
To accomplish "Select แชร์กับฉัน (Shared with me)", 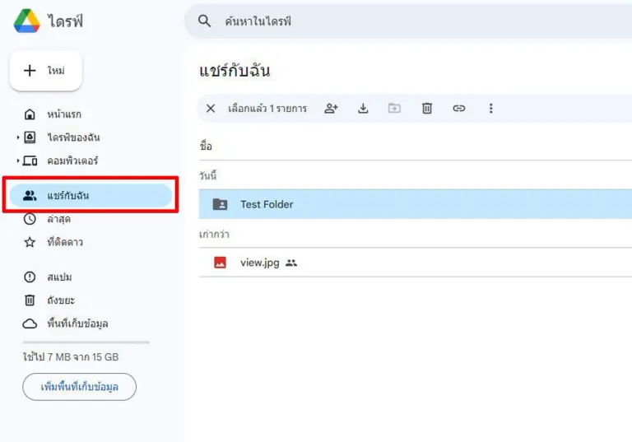I will [x=91, y=196].
